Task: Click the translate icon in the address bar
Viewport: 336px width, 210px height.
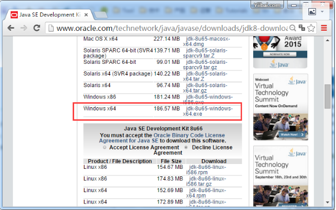Action: [x=302, y=28]
